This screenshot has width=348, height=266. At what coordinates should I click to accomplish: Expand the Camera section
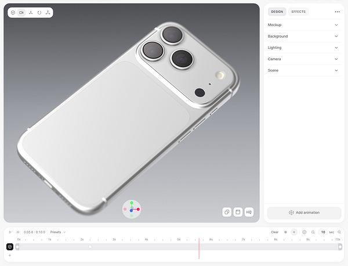click(303, 59)
